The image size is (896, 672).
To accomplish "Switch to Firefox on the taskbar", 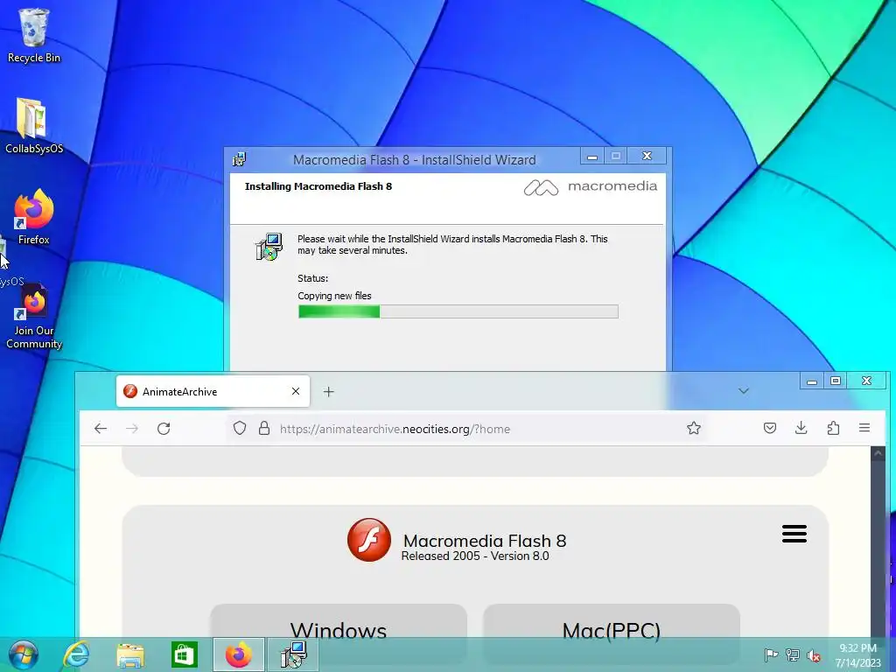I will 239,654.
